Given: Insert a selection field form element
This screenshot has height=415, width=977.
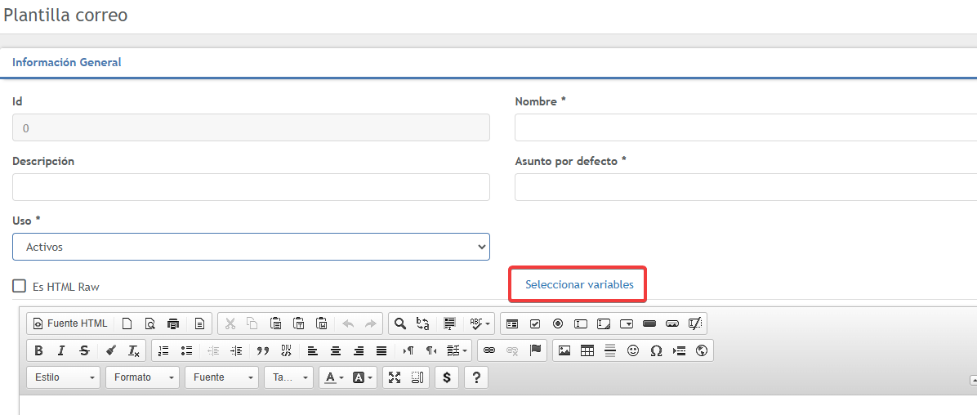Looking at the screenshot, I should click(627, 324).
